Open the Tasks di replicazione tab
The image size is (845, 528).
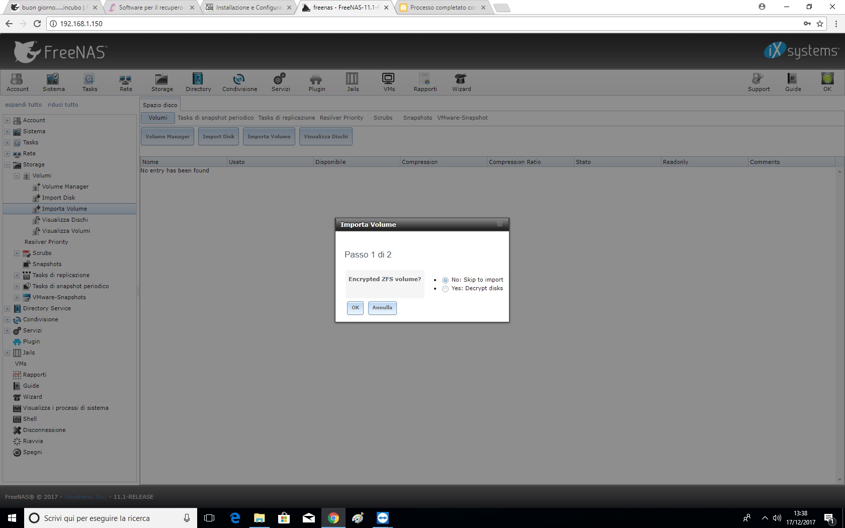click(286, 118)
